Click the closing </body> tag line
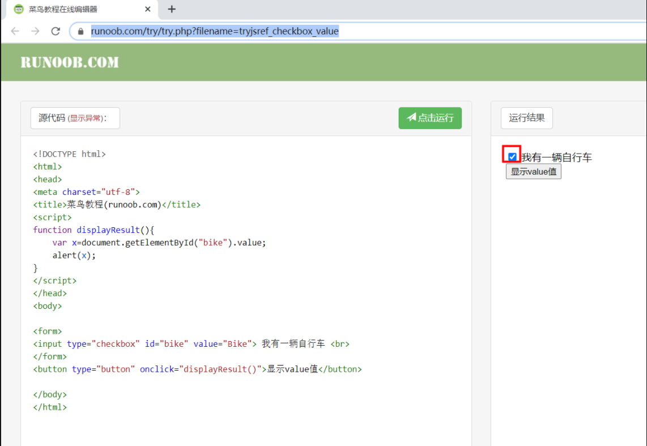647x446 pixels. pyautogui.click(x=50, y=394)
